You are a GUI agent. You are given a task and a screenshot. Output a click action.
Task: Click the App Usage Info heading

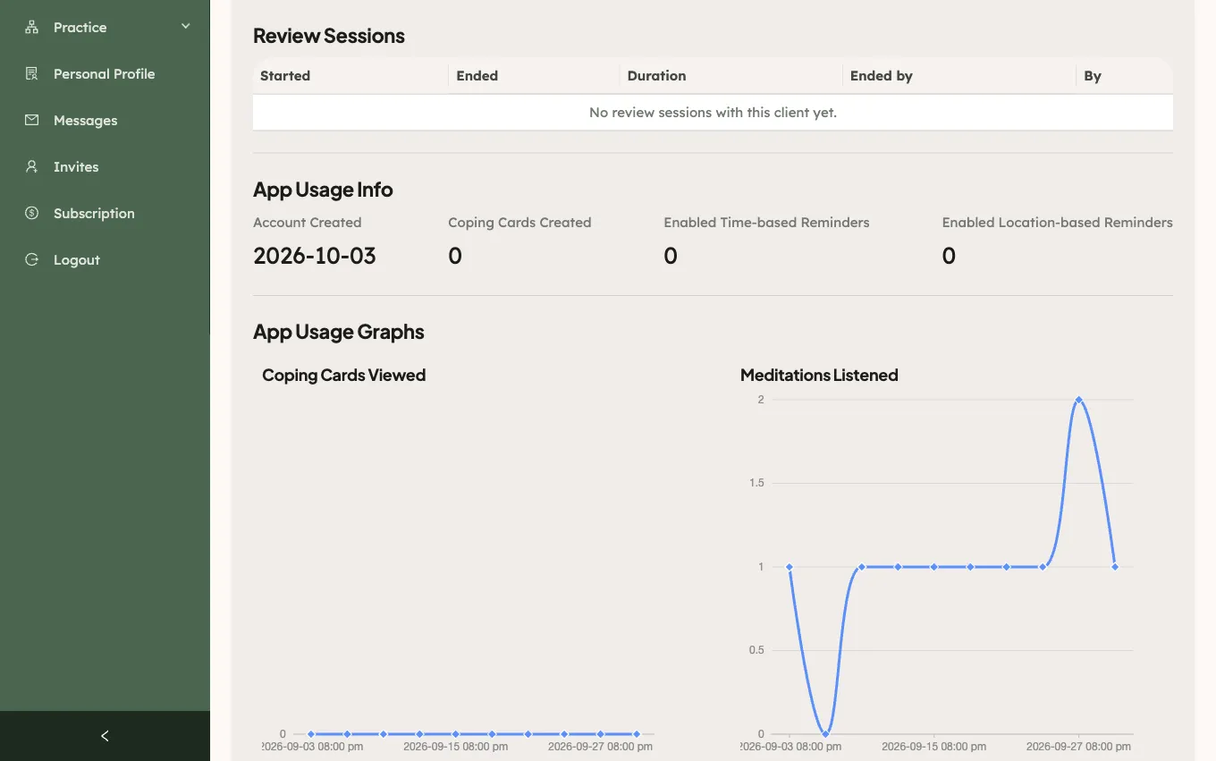(x=323, y=190)
